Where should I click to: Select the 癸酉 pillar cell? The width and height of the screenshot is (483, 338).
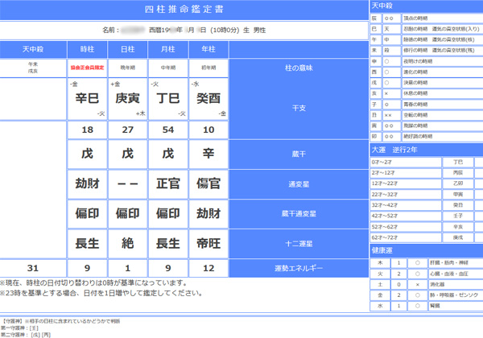pos(208,98)
